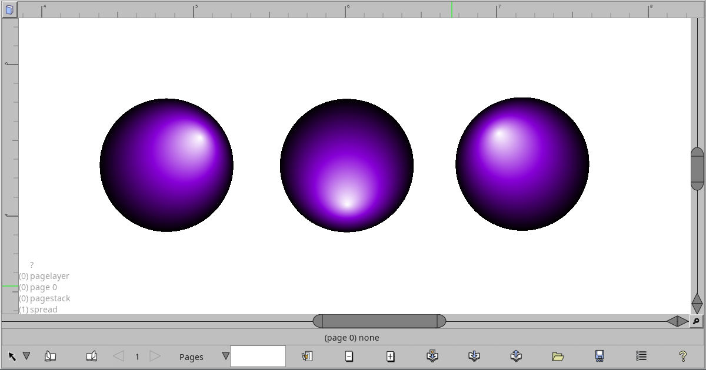
Task: Click the next page arrow
Action: [x=155, y=356]
